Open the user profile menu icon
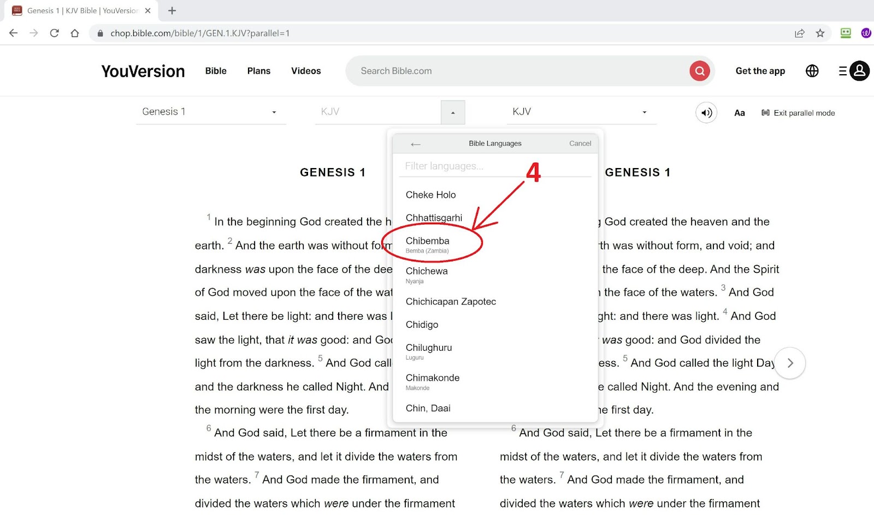The height and width of the screenshot is (521, 874). pyautogui.click(x=859, y=70)
